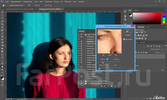Click Отмена in the blur dialog
The width and height of the screenshot is (167, 100).
[128, 35]
